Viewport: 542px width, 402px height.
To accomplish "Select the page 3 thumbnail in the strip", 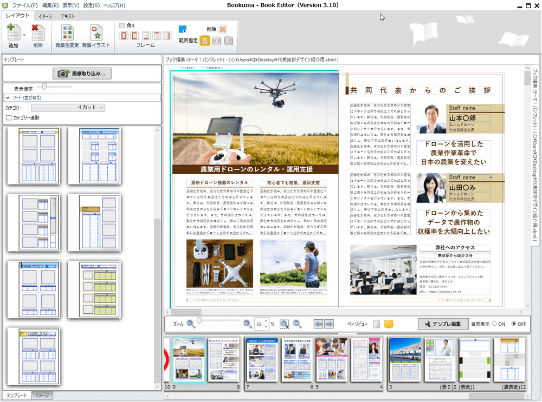I will (405, 360).
